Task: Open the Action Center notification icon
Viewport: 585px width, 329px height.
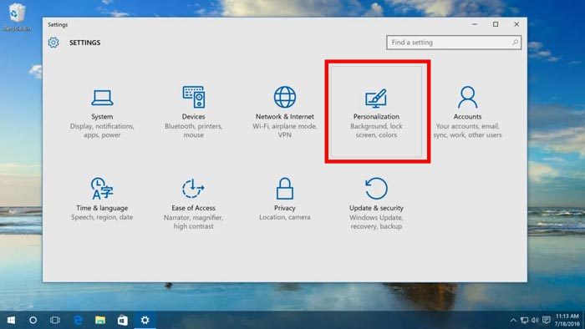Action: (x=547, y=320)
